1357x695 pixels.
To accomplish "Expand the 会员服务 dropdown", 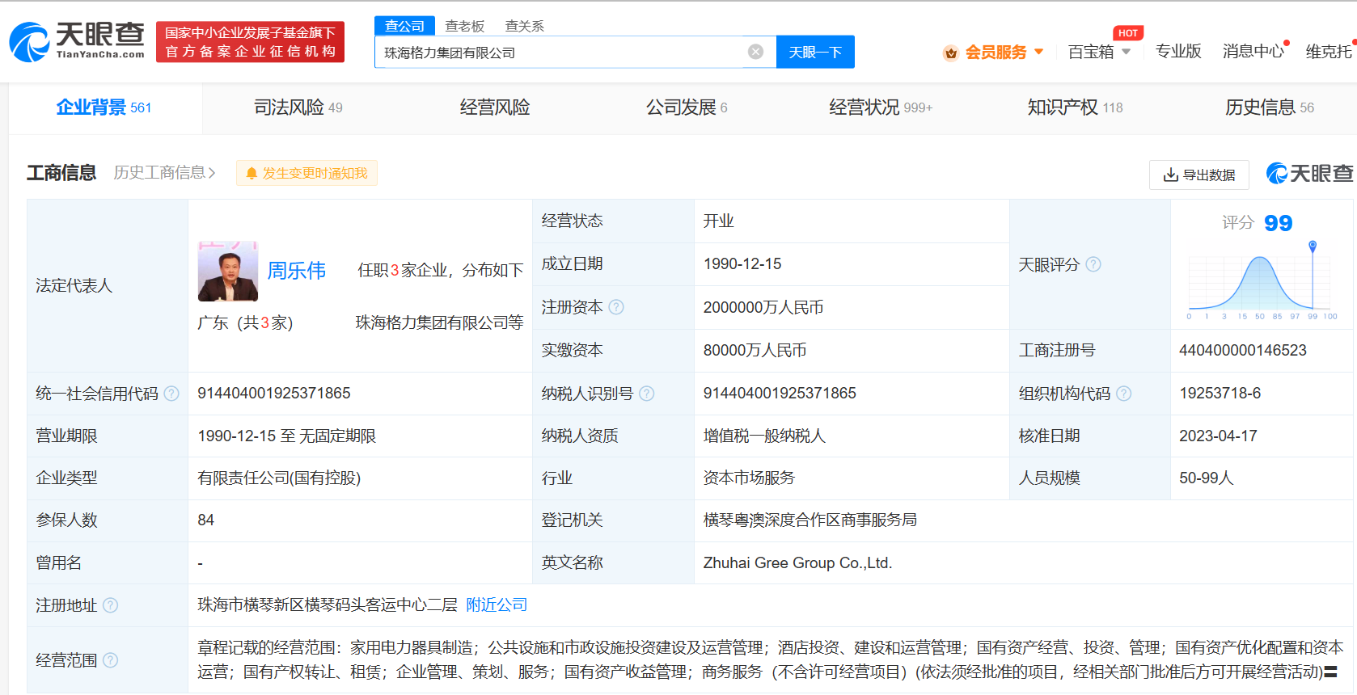I will (x=1039, y=52).
